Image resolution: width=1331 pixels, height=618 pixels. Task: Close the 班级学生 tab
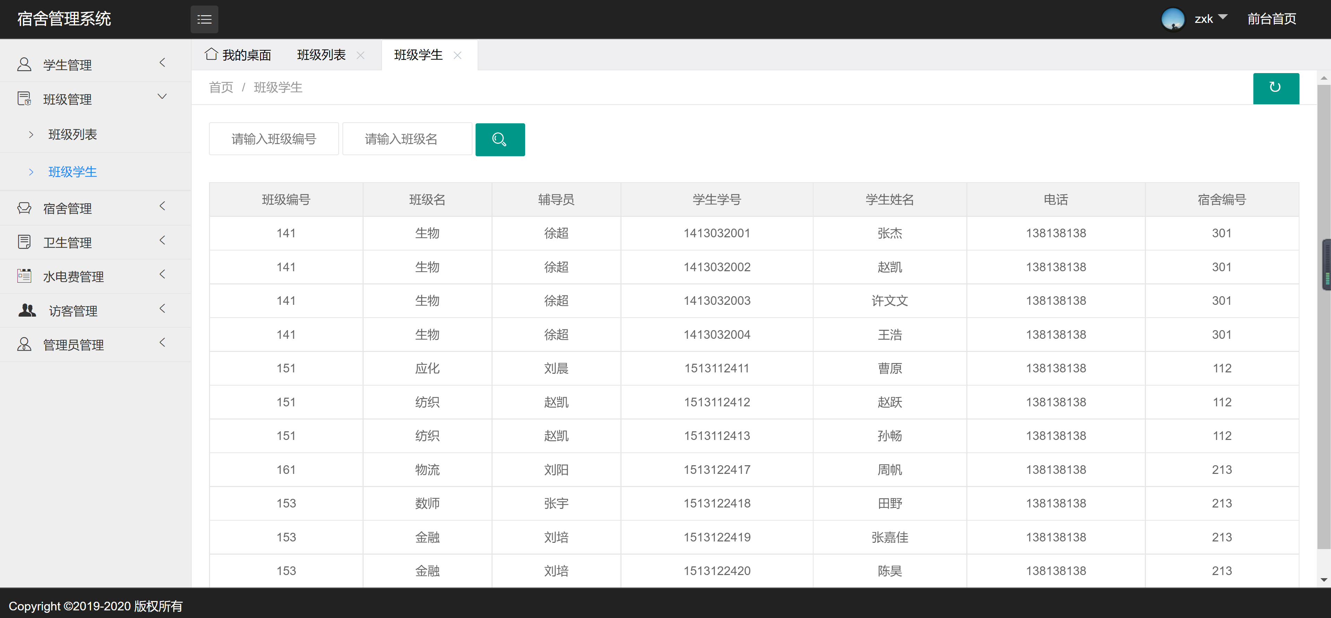pos(457,55)
